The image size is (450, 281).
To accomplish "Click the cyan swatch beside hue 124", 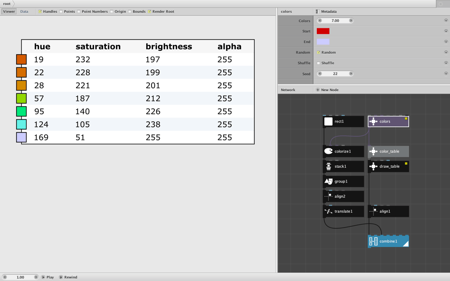I will tap(22, 125).
